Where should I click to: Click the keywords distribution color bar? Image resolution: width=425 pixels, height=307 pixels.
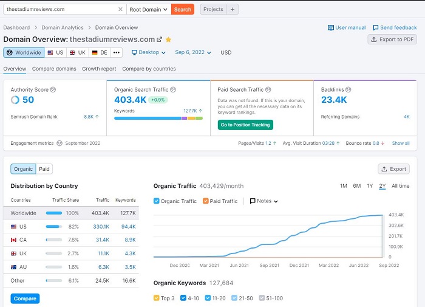click(158, 118)
